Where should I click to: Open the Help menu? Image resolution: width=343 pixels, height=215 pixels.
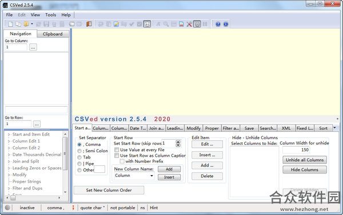[66, 15]
